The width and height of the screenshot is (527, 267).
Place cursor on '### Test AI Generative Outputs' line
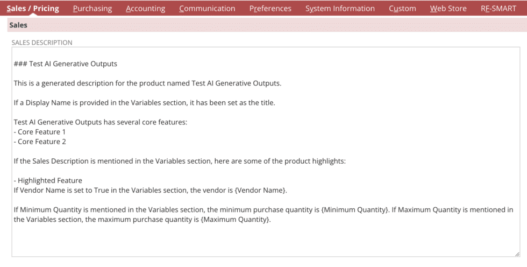tap(66, 64)
